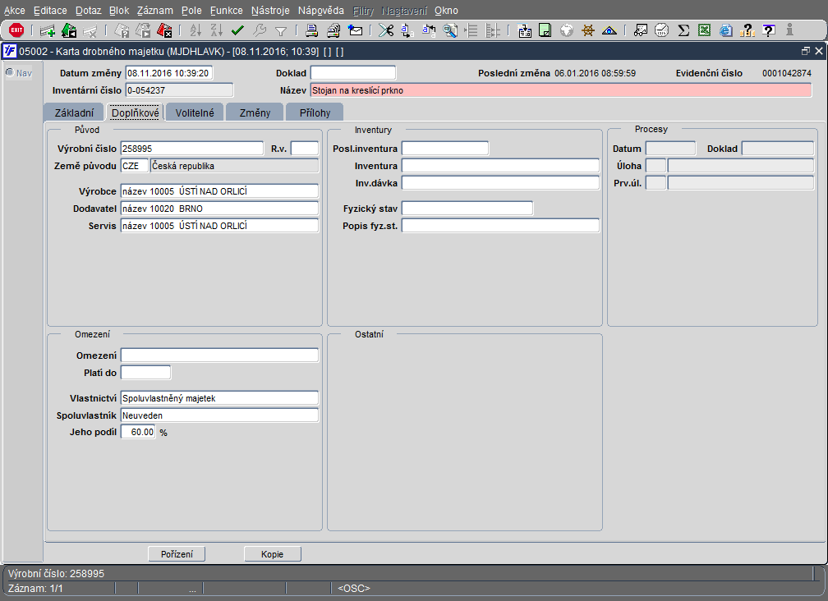Open the Nástroje menu

pos(270,11)
